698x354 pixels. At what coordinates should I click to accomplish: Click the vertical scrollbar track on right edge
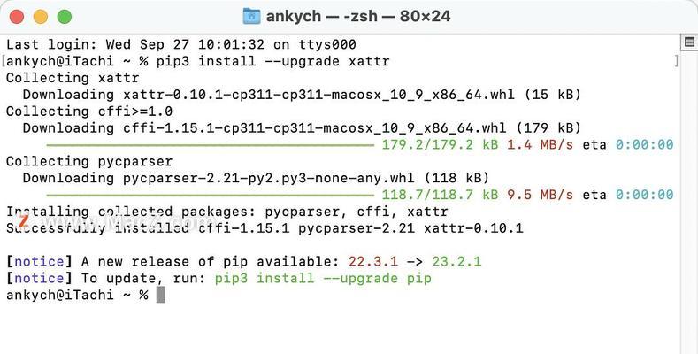(689, 200)
